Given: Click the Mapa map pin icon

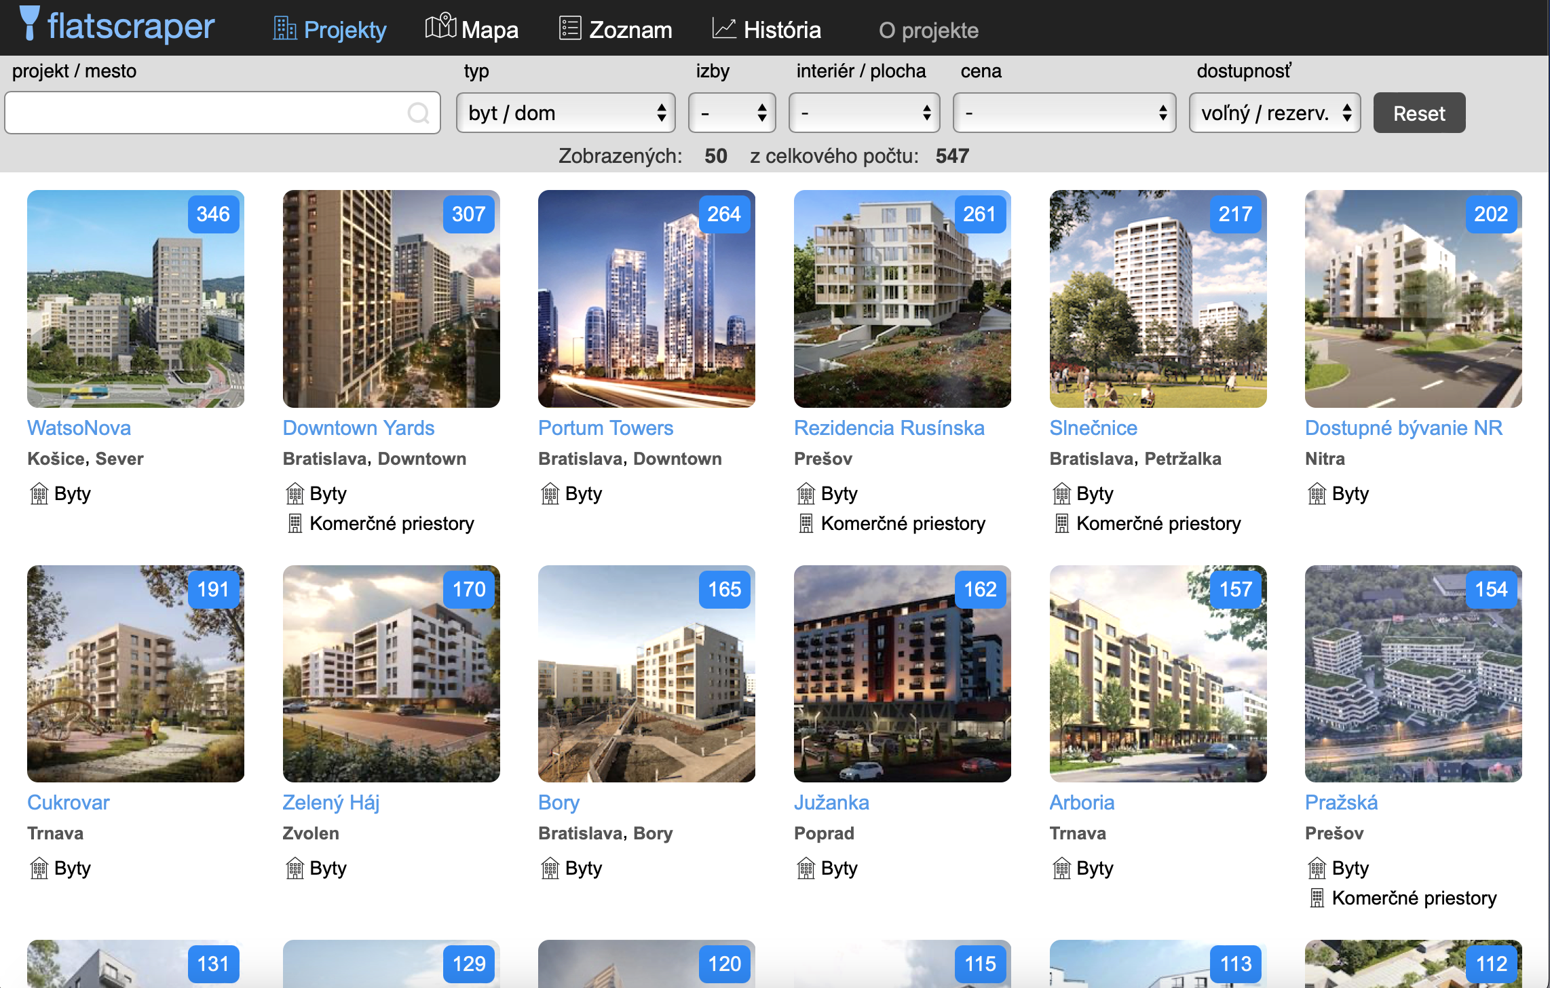Looking at the screenshot, I should coord(440,27).
